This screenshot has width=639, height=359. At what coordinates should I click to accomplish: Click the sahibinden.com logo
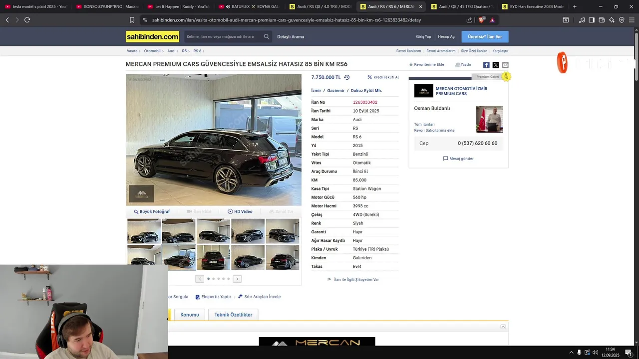(152, 36)
